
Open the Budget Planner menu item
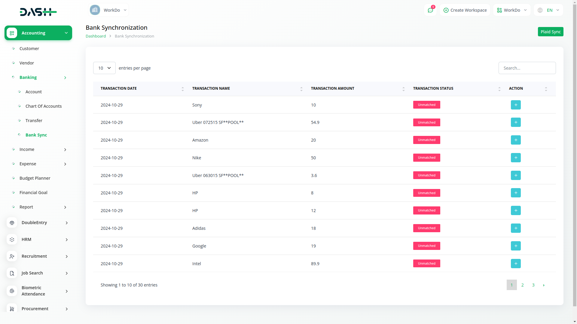click(x=35, y=178)
